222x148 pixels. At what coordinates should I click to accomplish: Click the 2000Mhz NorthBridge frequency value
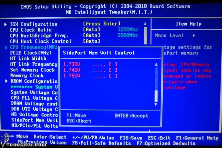(x=128, y=35)
